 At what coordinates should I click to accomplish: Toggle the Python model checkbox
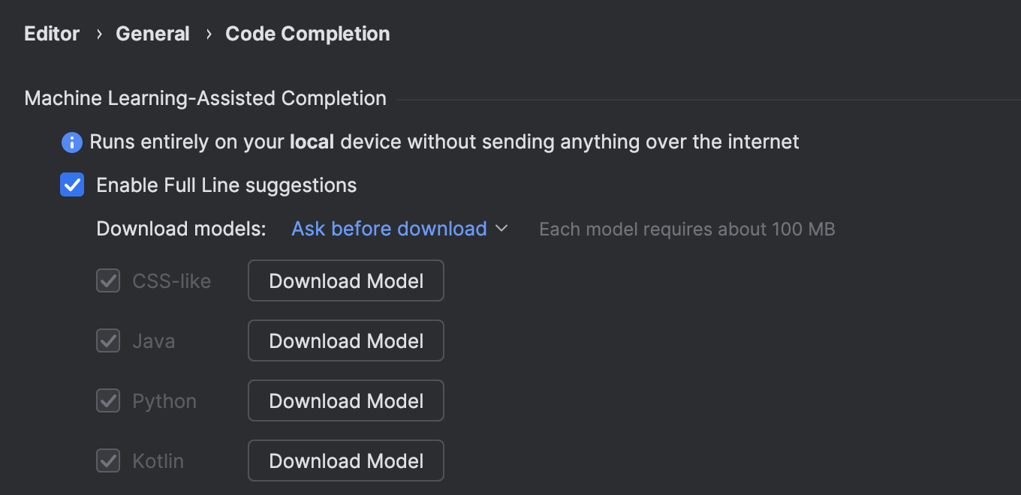coord(108,400)
